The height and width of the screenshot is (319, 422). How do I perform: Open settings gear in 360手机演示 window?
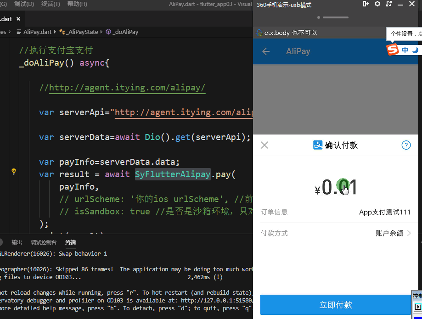pos(377,4)
